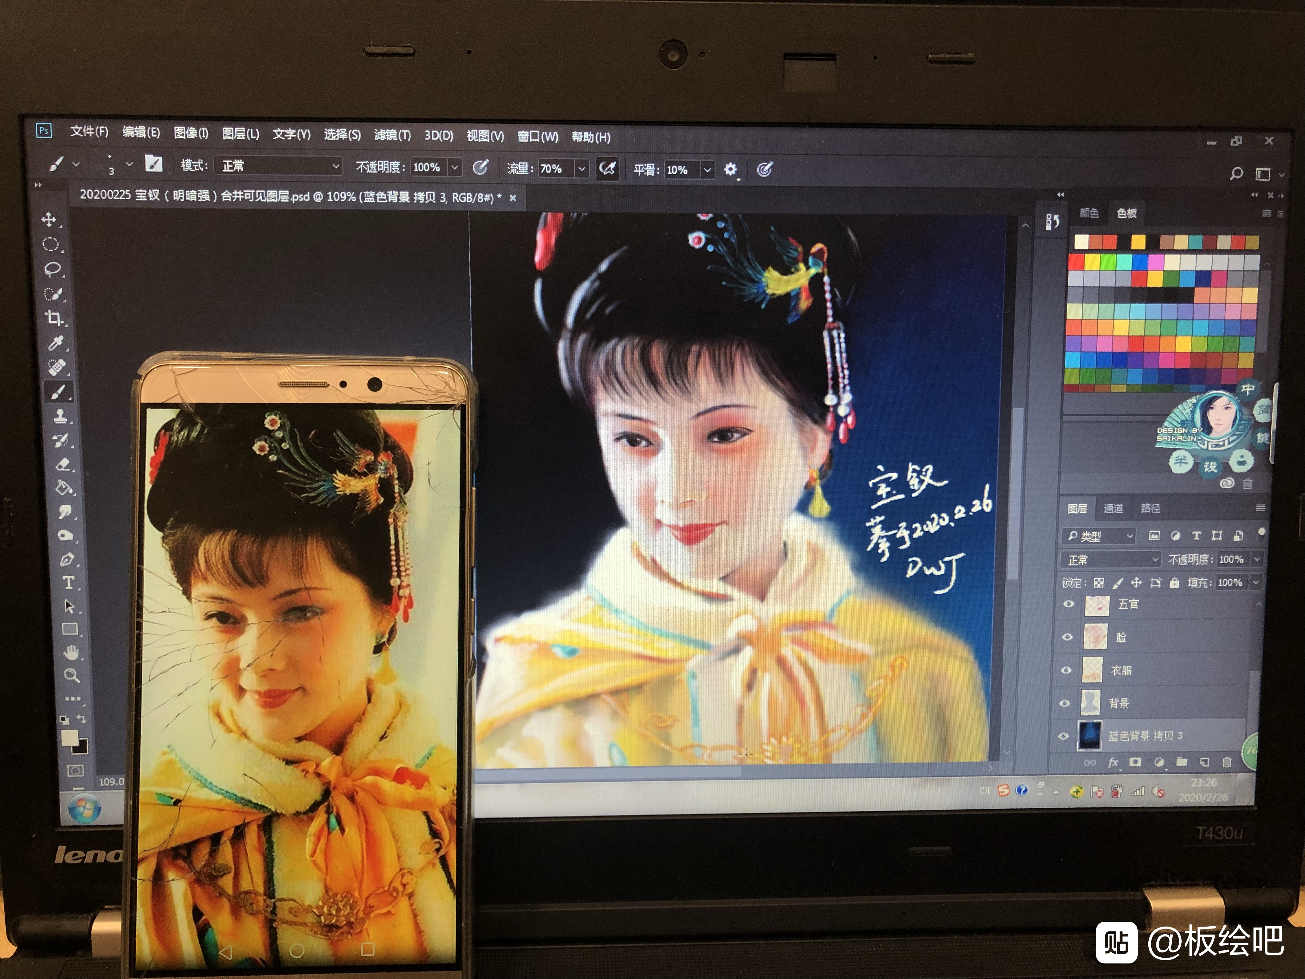Select the Eraser tool
The width and height of the screenshot is (1305, 979).
pyautogui.click(x=63, y=465)
